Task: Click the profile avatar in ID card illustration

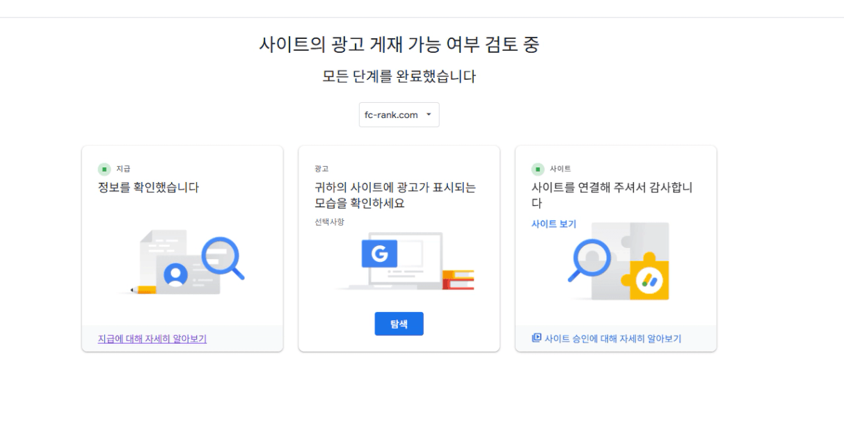Action: pos(175,275)
